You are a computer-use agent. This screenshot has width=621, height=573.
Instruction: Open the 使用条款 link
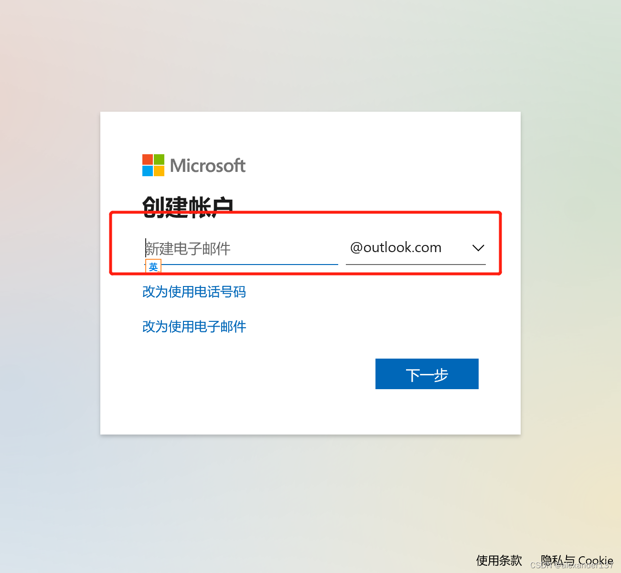click(499, 560)
